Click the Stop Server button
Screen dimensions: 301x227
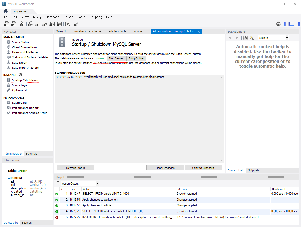pyautogui.click(x=116, y=58)
